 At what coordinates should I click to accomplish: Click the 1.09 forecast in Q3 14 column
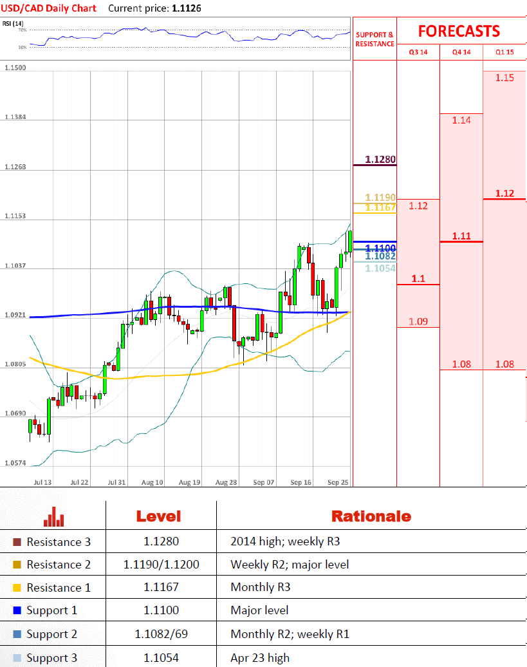(x=418, y=322)
